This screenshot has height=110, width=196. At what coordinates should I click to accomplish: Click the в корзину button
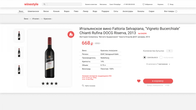(x=158, y=81)
